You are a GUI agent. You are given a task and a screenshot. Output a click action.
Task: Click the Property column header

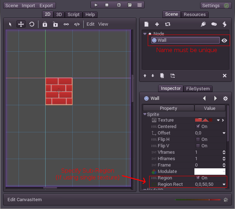(x=168, y=108)
